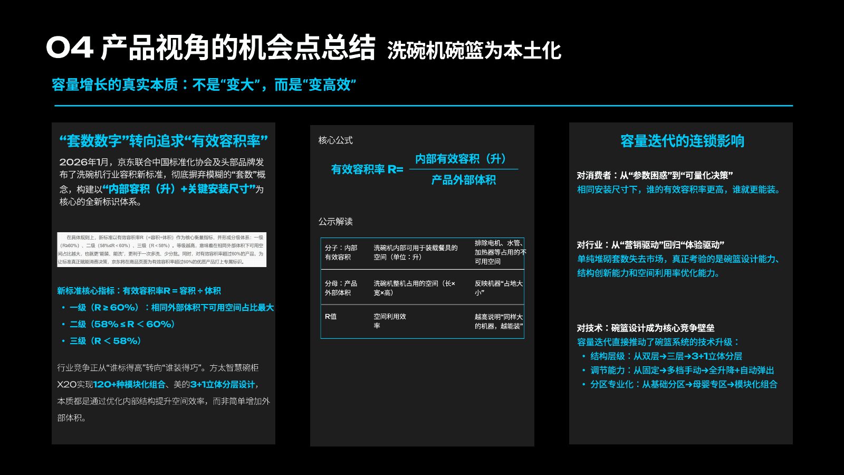Select the bullet starting "调节能力：从固定"
The image size is (844, 475).
click(x=682, y=370)
